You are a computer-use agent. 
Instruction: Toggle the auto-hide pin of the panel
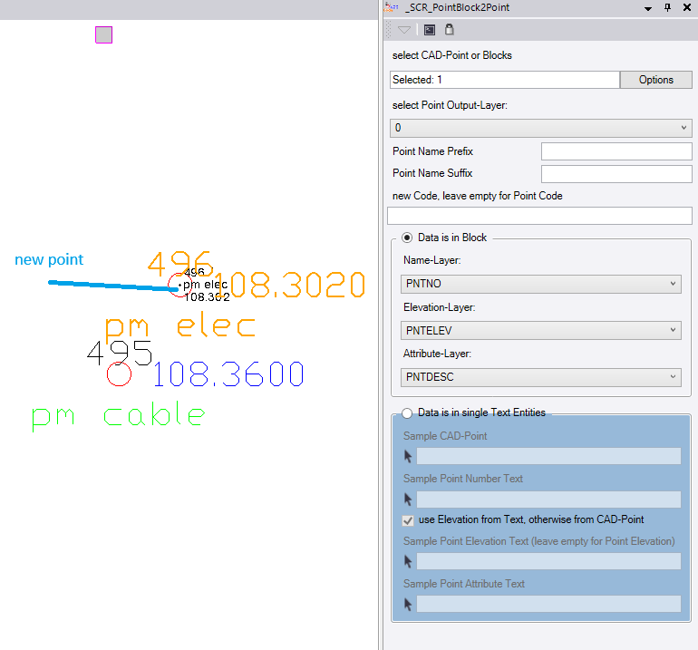668,7
